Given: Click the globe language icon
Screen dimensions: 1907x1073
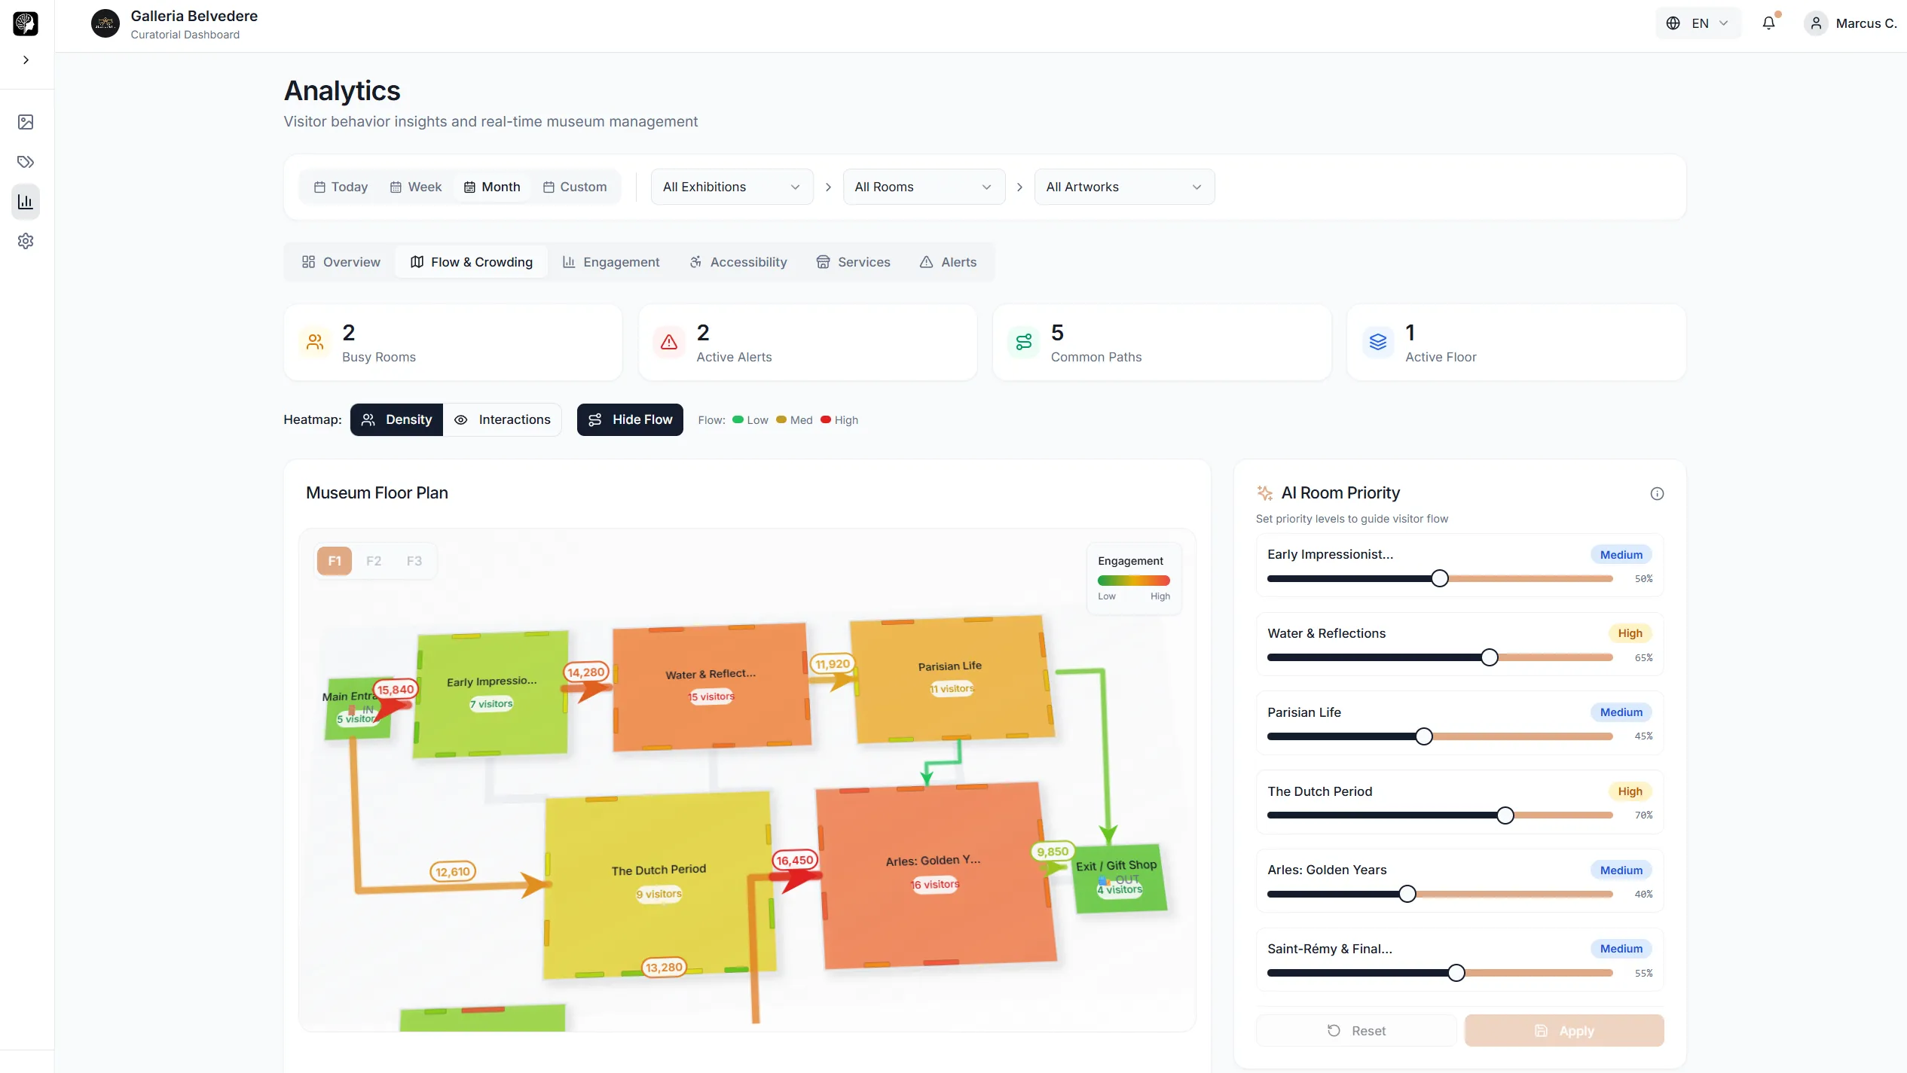Looking at the screenshot, I should click(1673, 23).
